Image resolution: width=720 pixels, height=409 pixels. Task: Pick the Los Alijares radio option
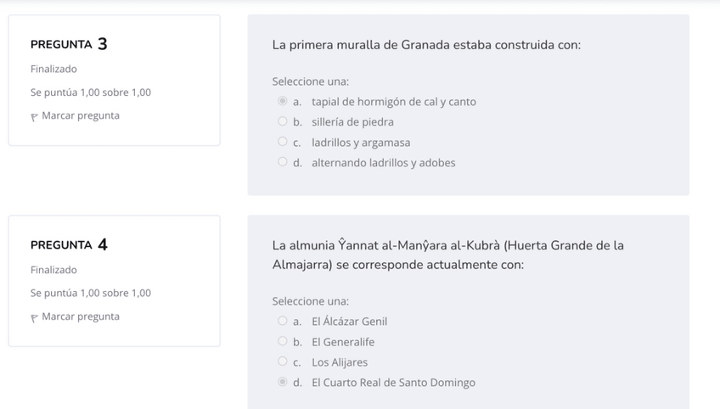[x=283, y=361]
